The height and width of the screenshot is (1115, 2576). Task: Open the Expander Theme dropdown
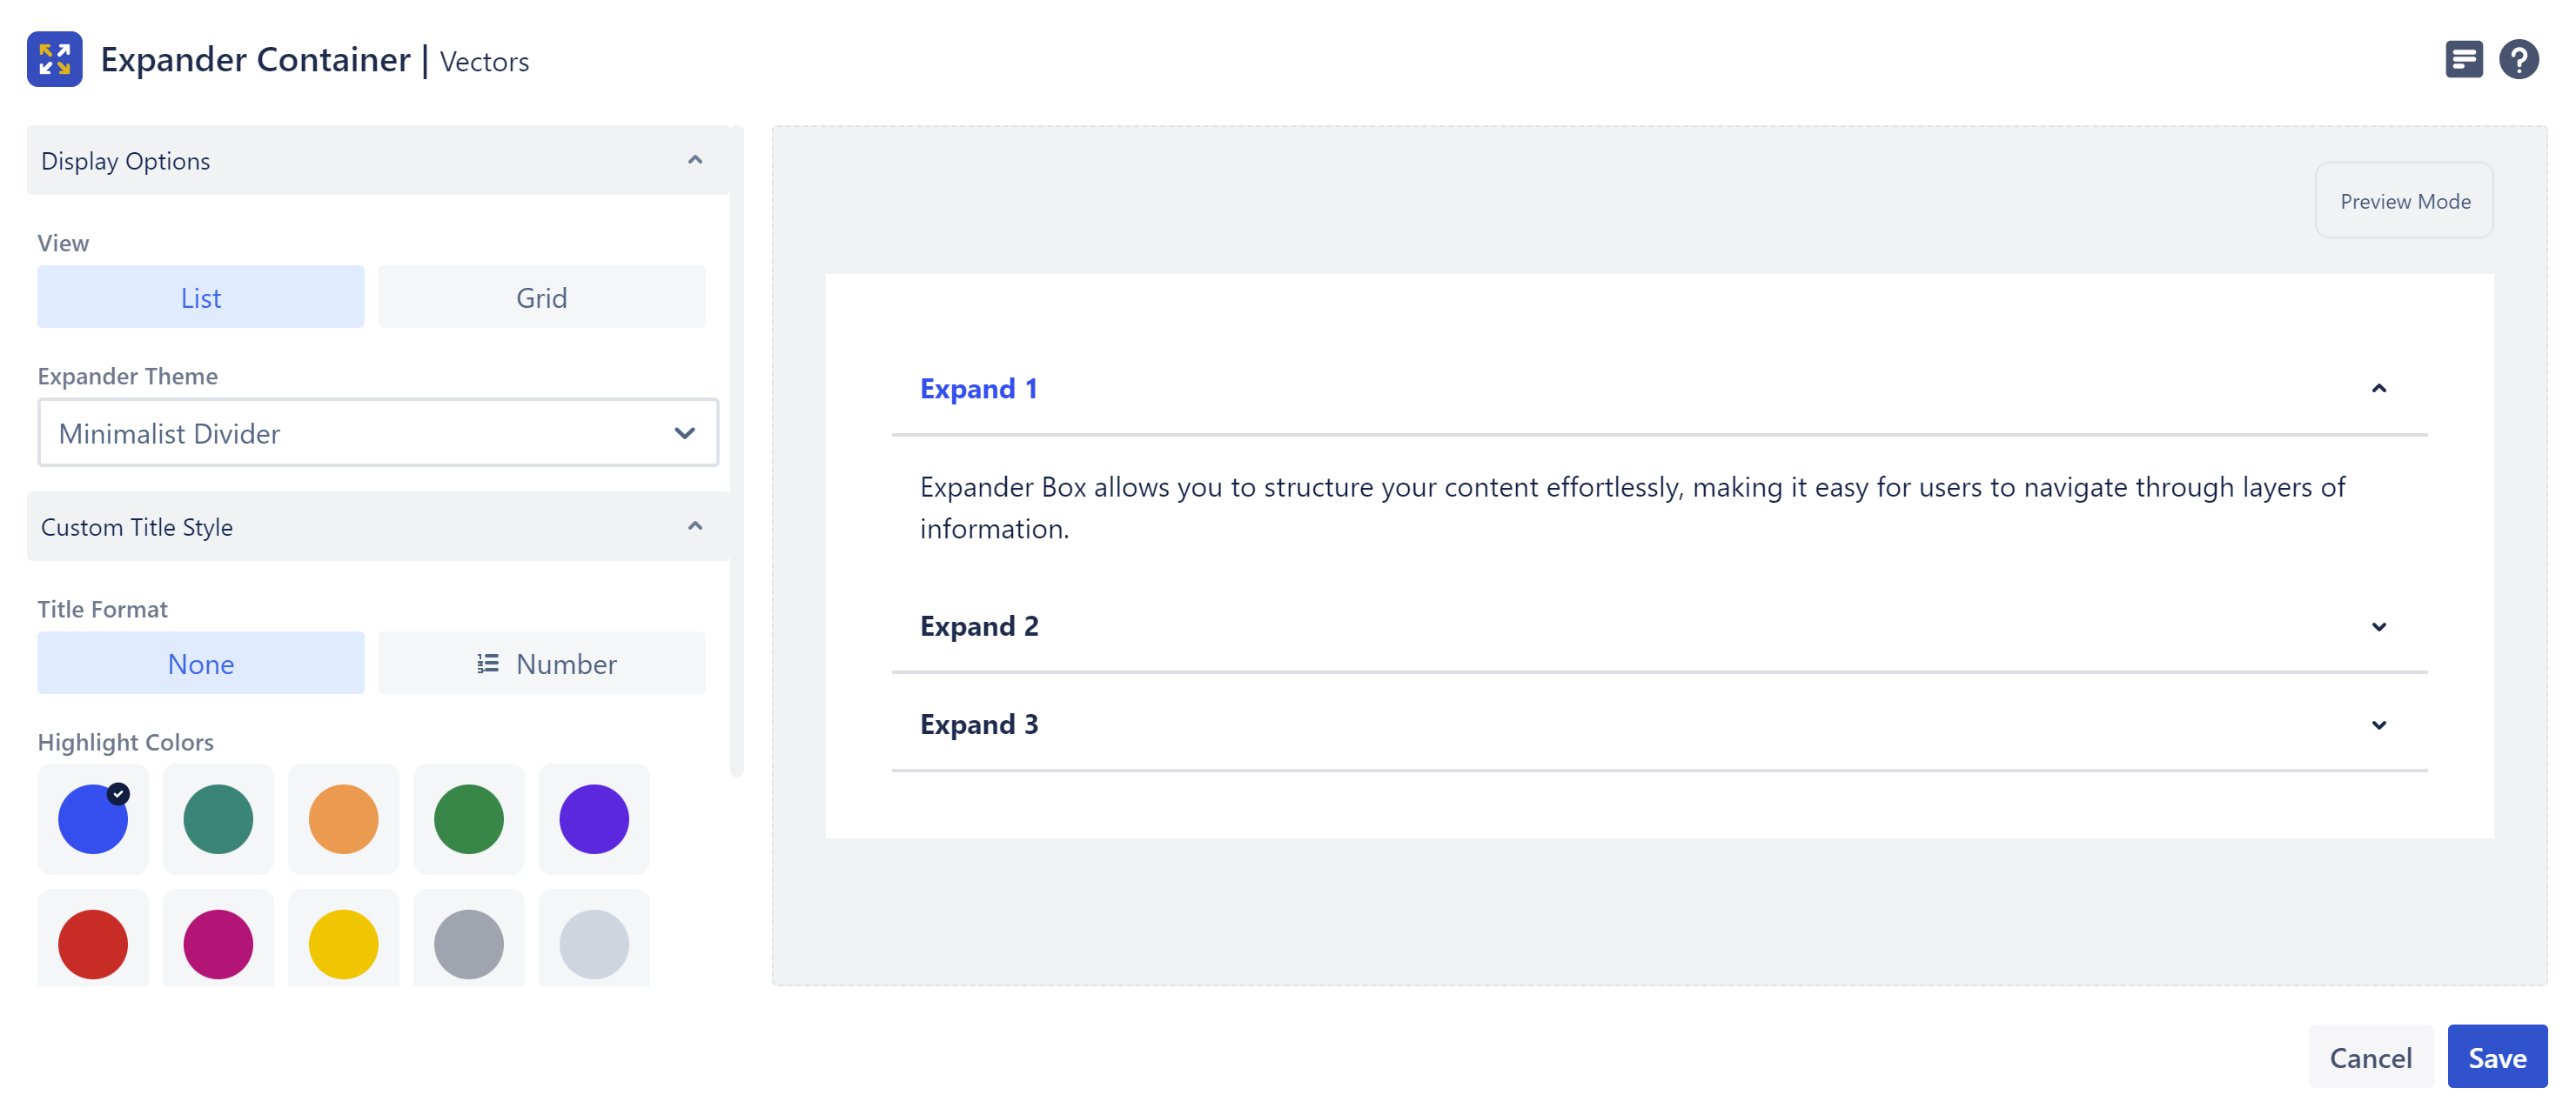click(378, 432)
